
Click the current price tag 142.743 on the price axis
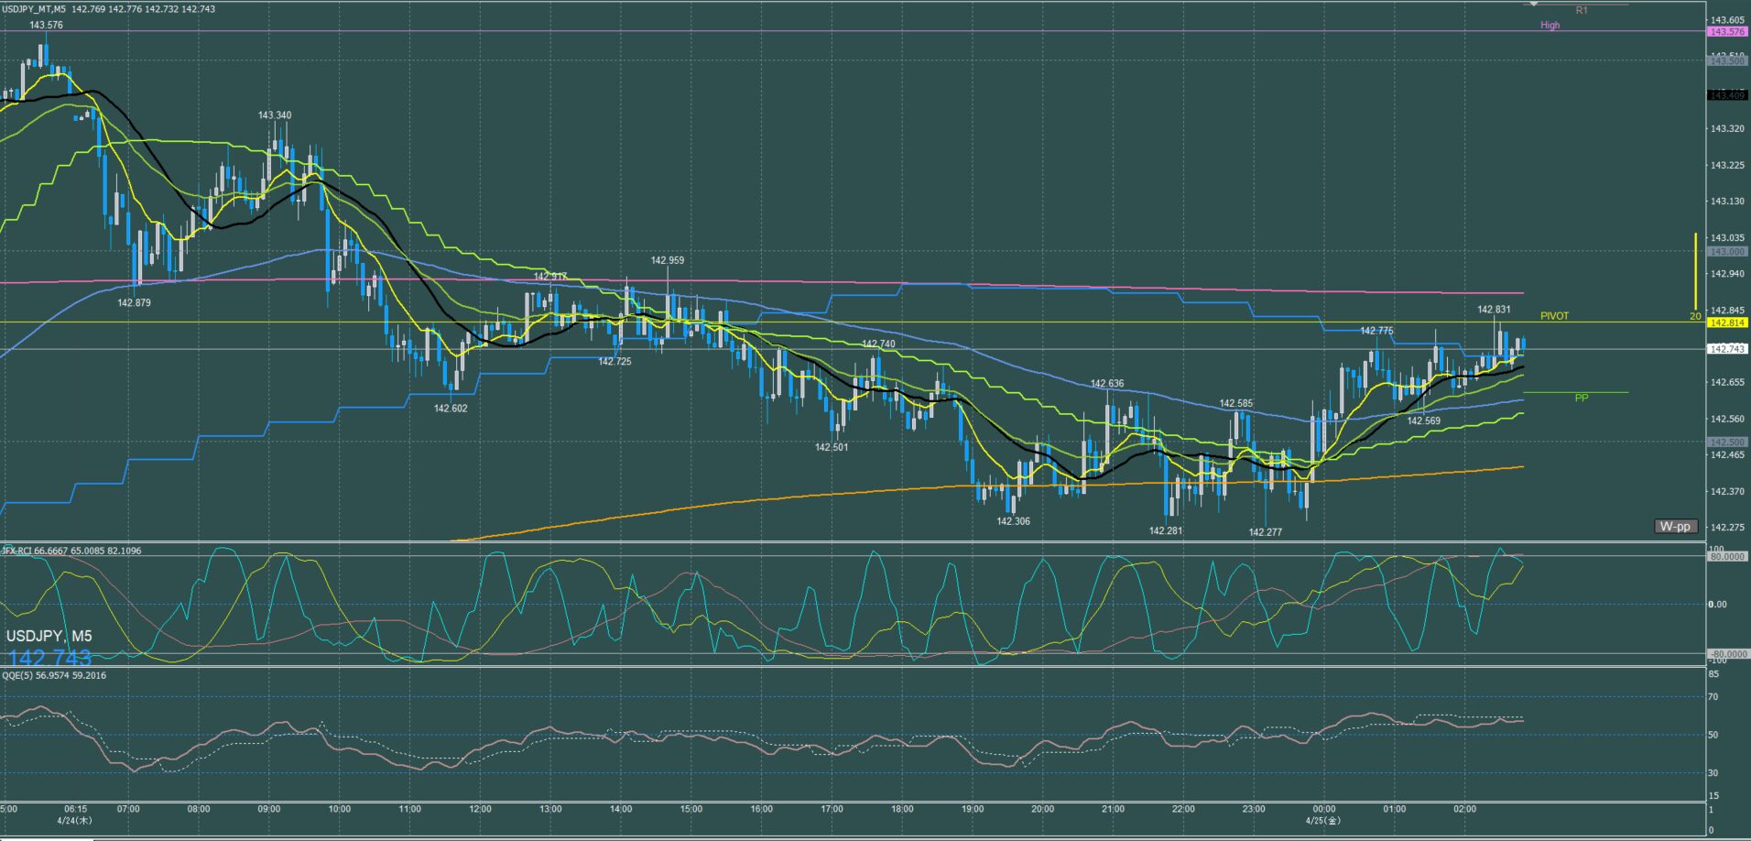point(1728,349)
